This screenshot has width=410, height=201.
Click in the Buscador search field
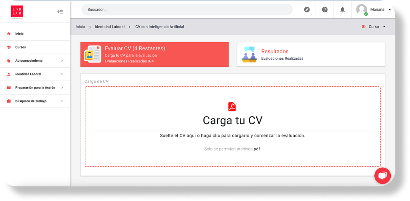(187, 10)
